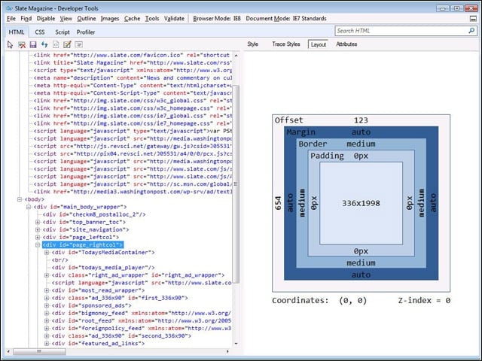Open Document Mode: IE7 Standards menu
Image resolution: width=482 pixels, height=361 pixels.
[x=286, y=18]
